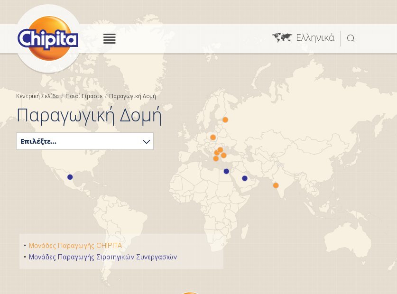
Task: Select the blue marker in Mexico
Action: click(70, 177)
